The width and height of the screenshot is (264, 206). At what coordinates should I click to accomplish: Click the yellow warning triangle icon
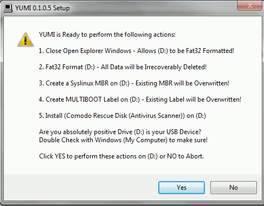(25, 39)
